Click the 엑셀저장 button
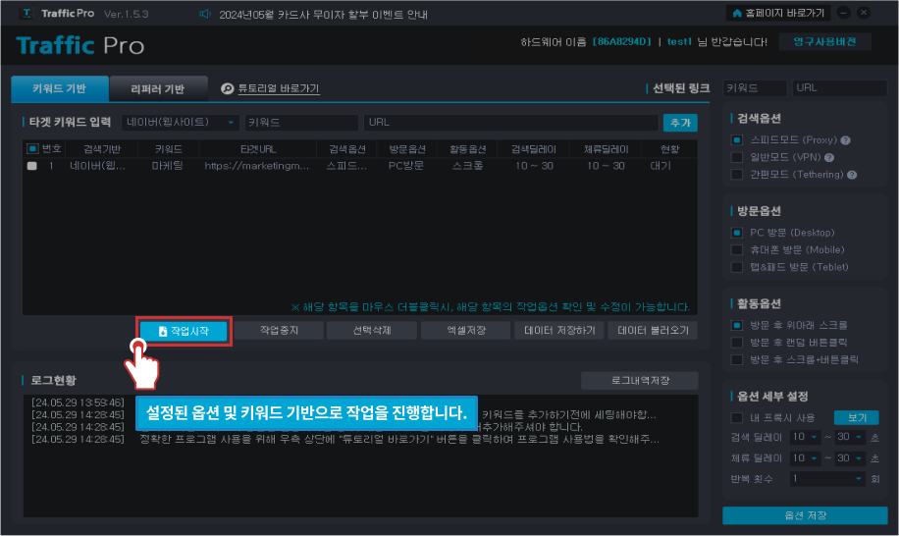This screenshot has height=536, width=899. [466, 331]
